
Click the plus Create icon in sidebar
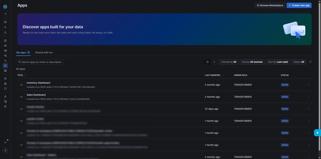coord(5,27)
